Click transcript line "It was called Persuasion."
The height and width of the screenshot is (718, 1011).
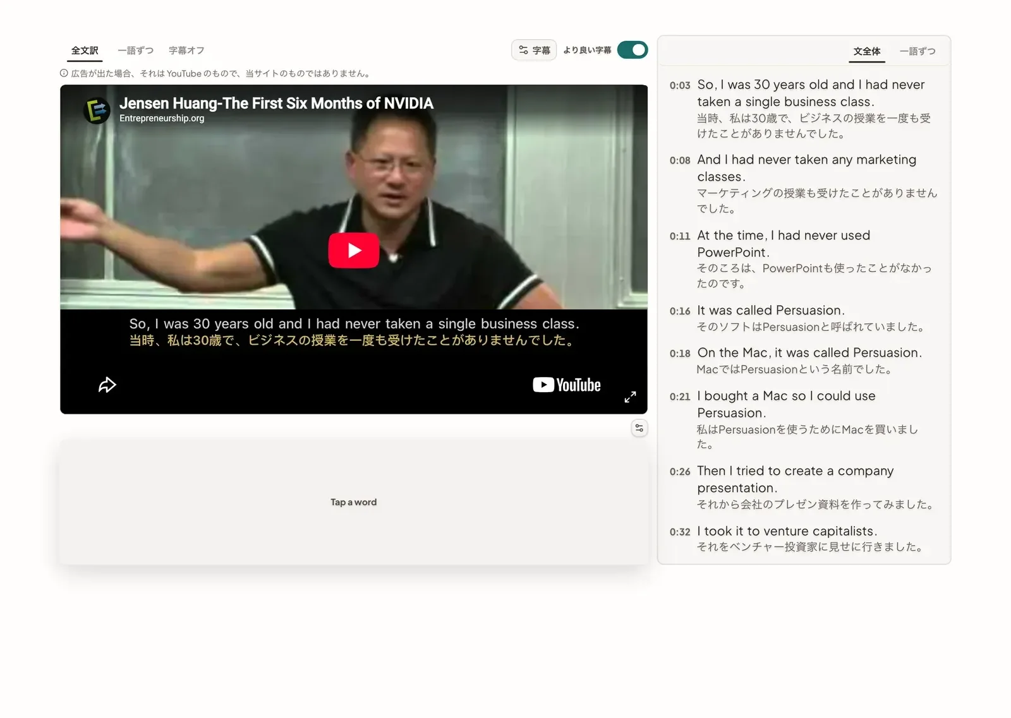click(771, 310)
